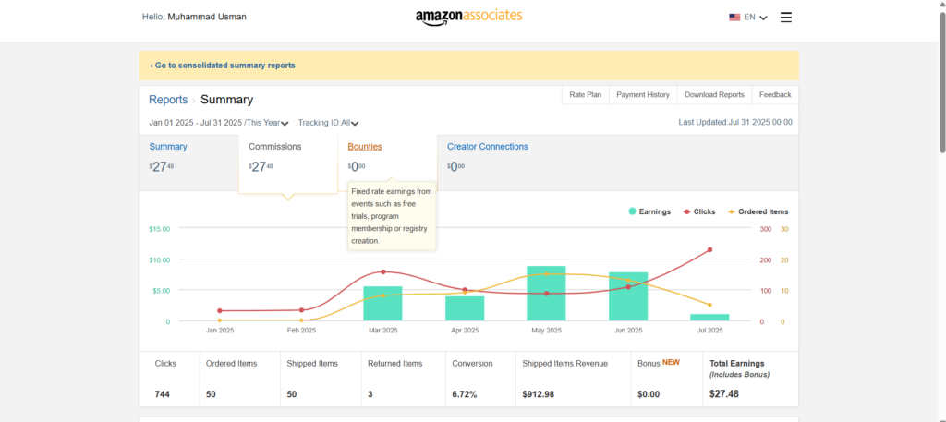This screenshot has width=946, height=422.
Task: Click the Jul 2025 earnings bar
Action: (709, 317)
